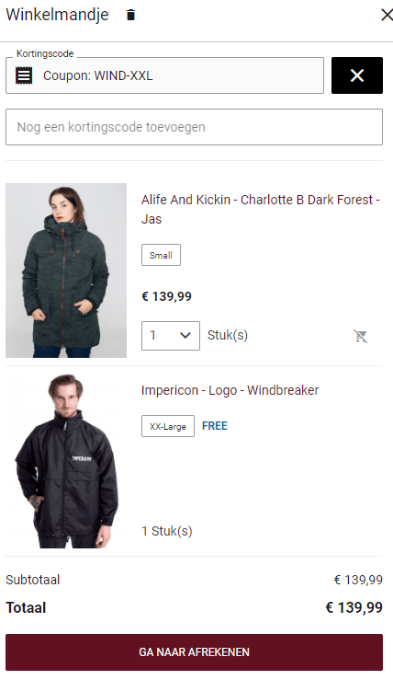Image resolution: width=393 pixels, height=680 pixels.
Task: Click the coupon ticket icon beside WIND-XXL
Action: coord(24,75)
